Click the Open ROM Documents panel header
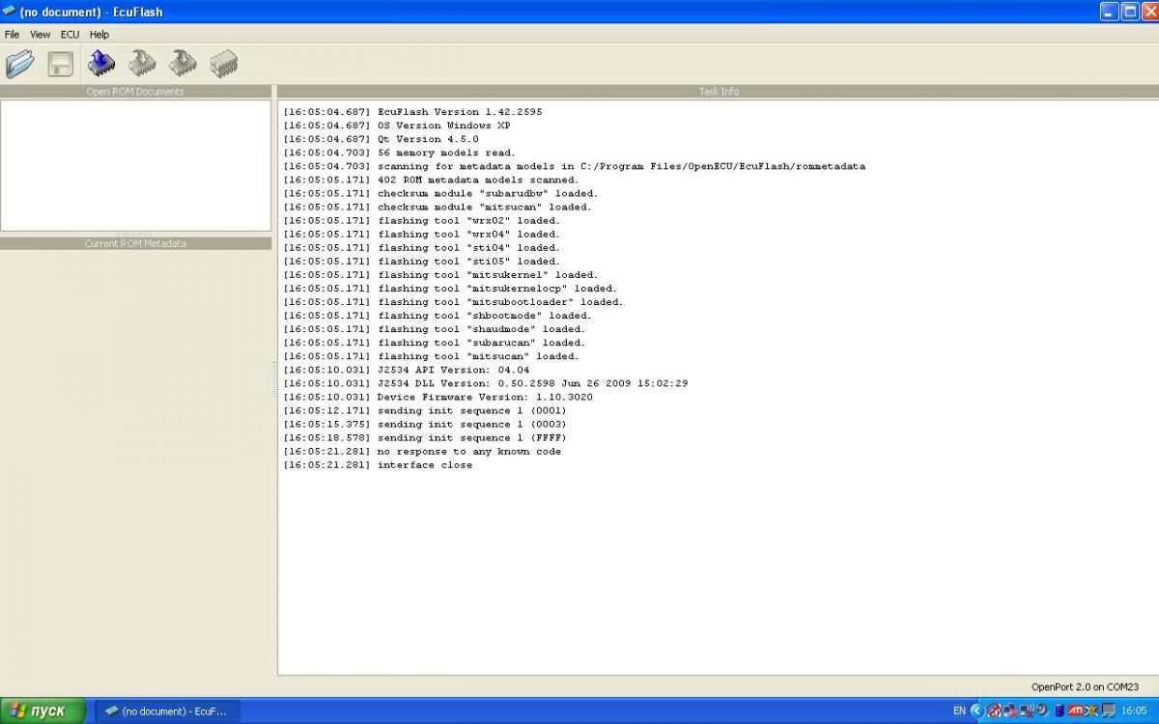This screenshot has width=1159, height=724. tap(135, 92)
